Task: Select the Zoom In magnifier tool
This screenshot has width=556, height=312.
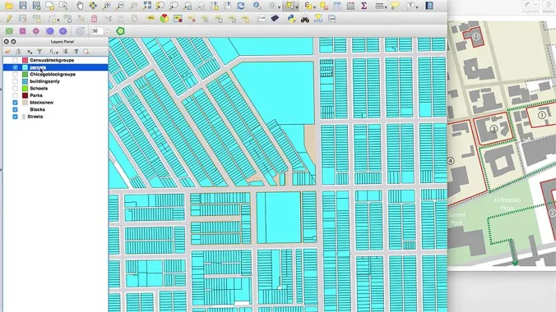Action: (106, 5)
